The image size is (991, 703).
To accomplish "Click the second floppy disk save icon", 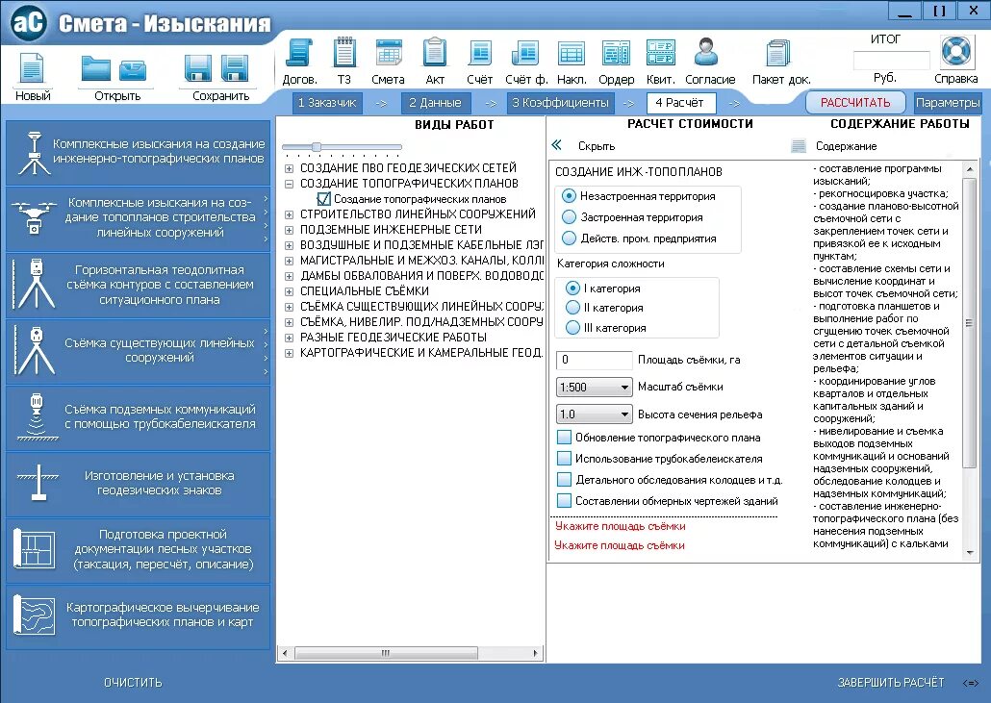I will [235, 68].
